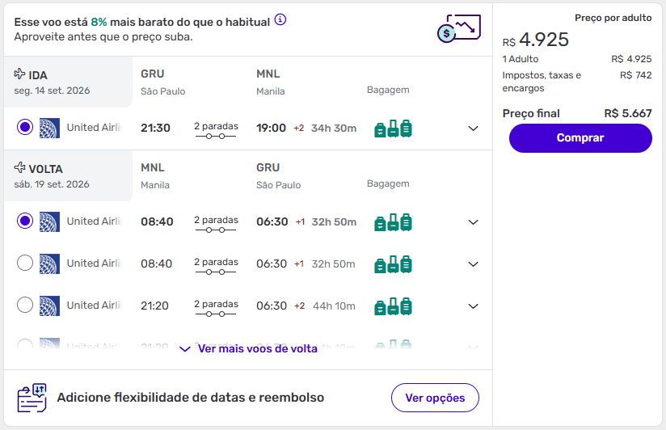Select the 21:30 outbound flight radio button
Viewport: 666px width, 430px height.
pos(25,128)
